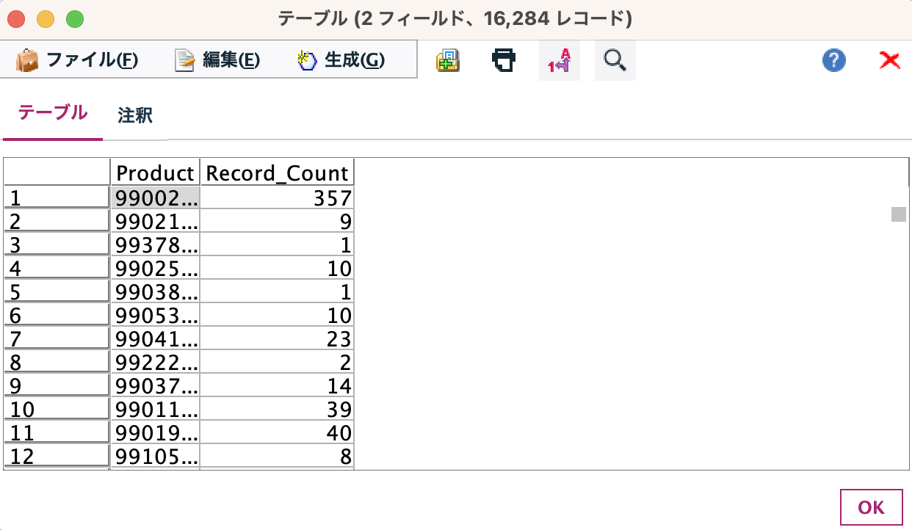Select the Product column header
Screen dimensions: 912x530
pyautogui.click(x=155, y=172)
